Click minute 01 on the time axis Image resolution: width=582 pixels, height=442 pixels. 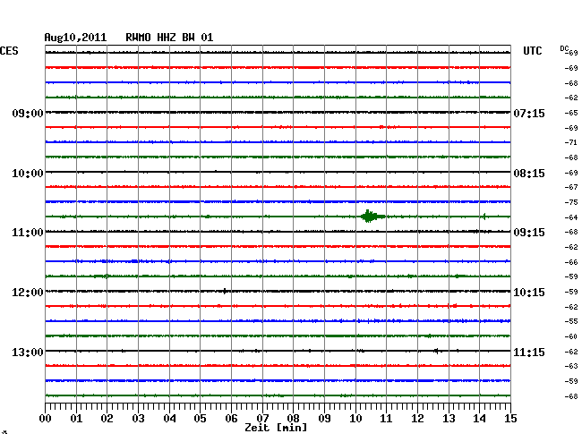click(76, 419)
